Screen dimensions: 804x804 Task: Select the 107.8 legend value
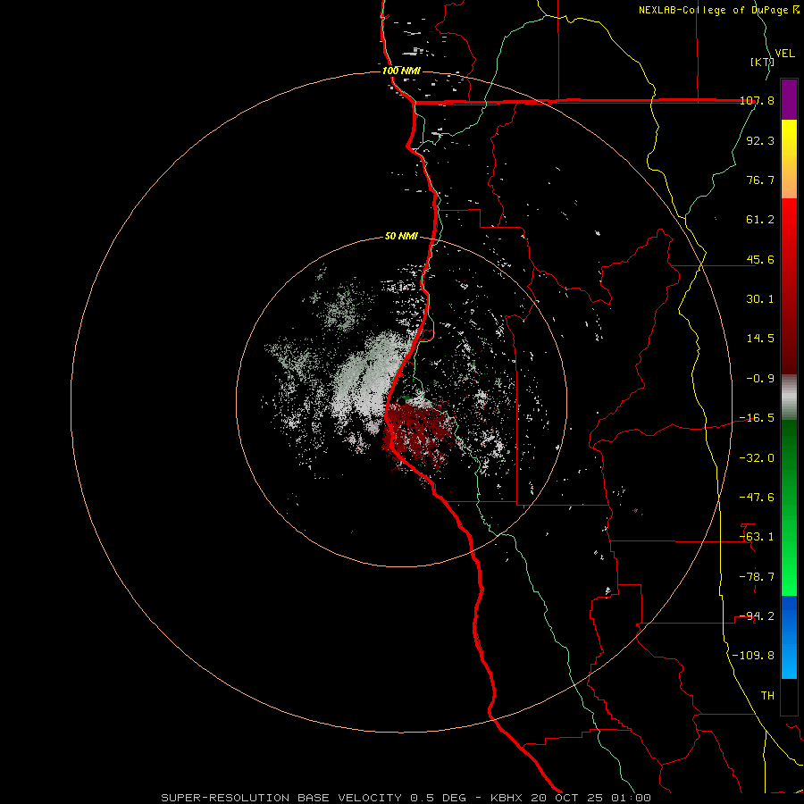[x=757, y=100]
